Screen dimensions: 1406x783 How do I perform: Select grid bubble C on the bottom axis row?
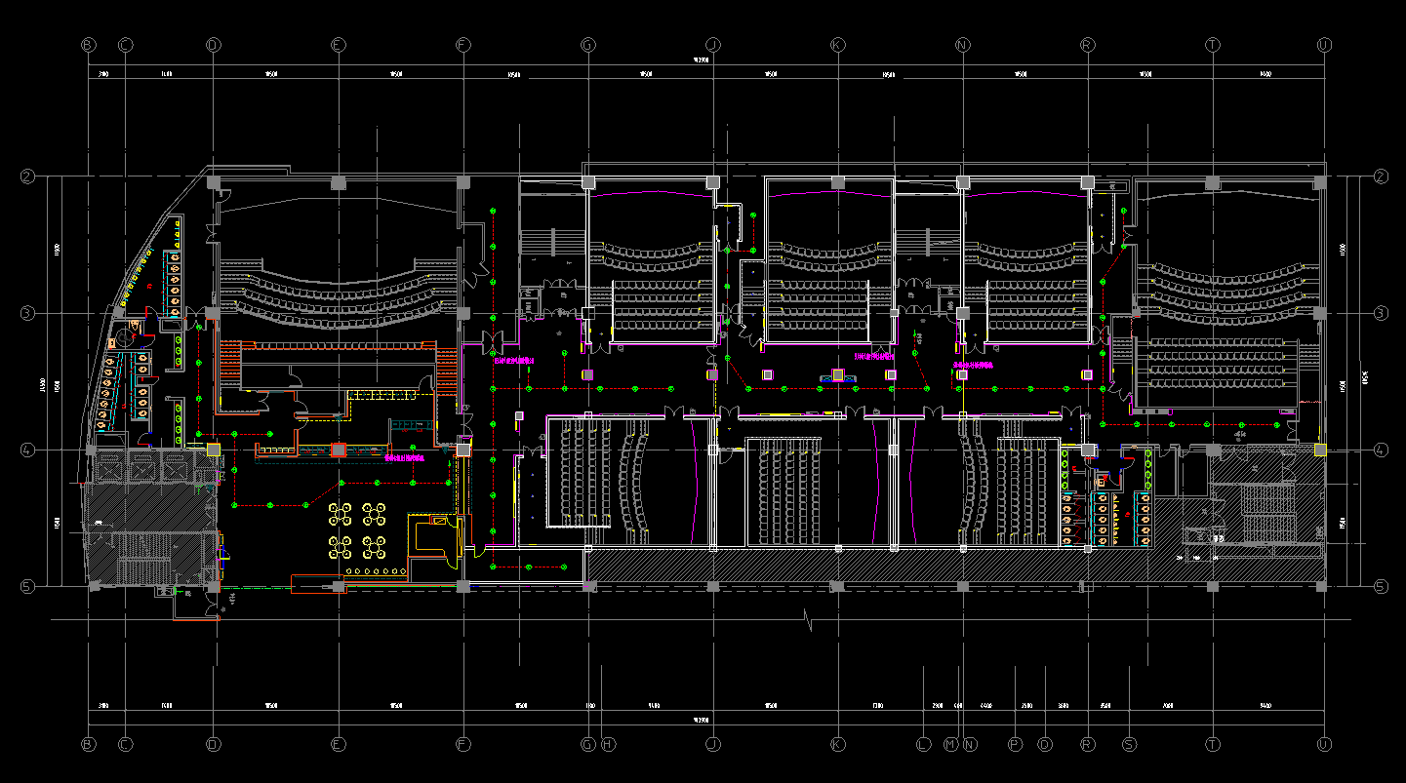pyautogui.click(x=125, y=745)
